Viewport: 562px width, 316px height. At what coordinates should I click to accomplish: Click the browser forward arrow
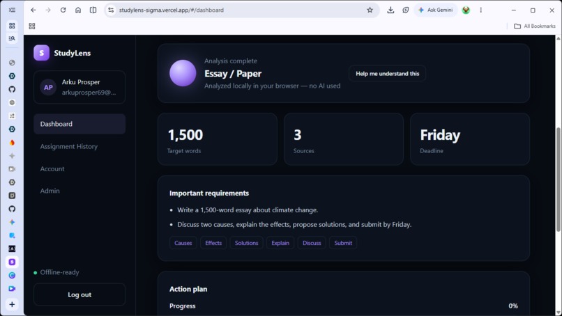pos(48,10)
